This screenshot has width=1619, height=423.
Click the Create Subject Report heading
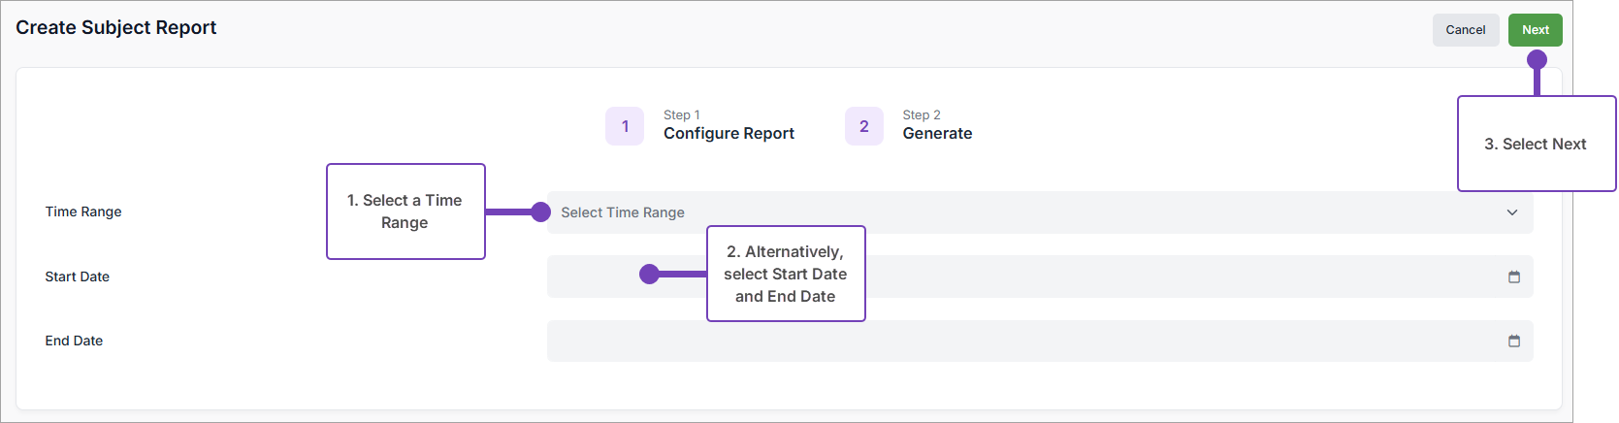point(115,27)
